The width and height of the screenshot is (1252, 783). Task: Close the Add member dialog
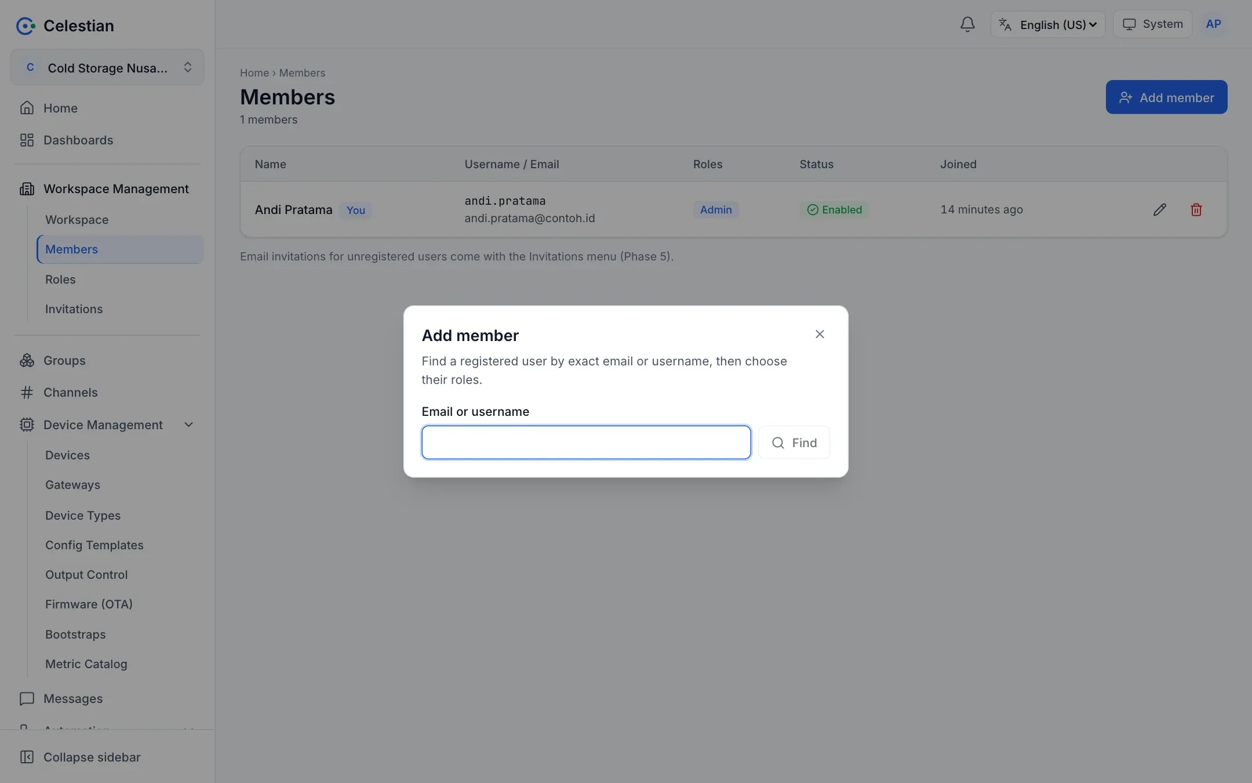pyautogui.click(x=820, y=334)
